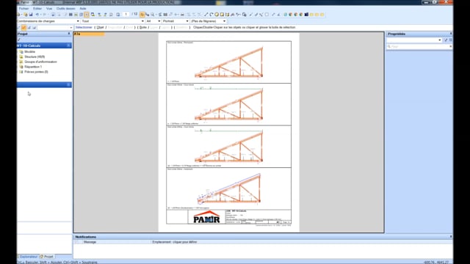The width and height of the screenshot is (470, 264).
Task: Open the Editer menu
Action: click(37, 8)
